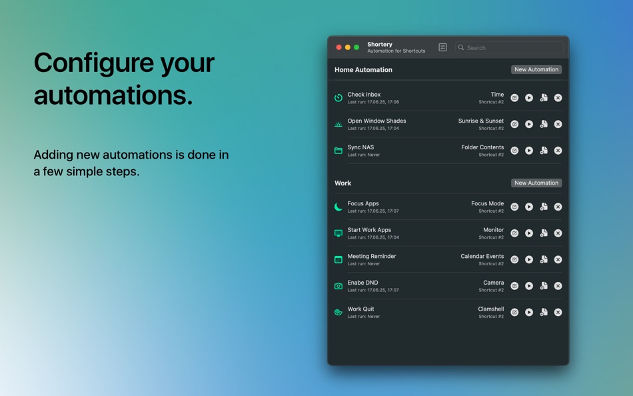Run the Sync NAS automation
This screenshot has height=396, width=633.
click(x=529, y=150)
